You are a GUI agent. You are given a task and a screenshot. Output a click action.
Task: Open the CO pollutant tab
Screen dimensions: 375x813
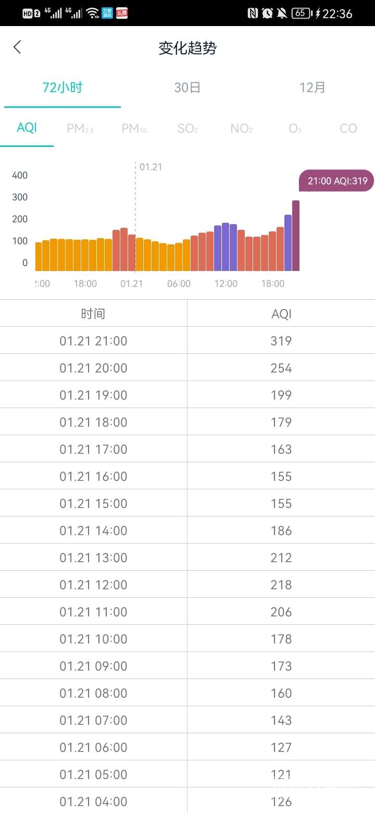[348, 128]
